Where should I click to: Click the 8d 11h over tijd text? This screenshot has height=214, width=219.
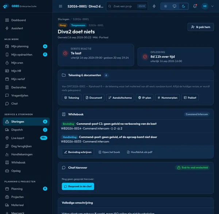tap(162, 57)
